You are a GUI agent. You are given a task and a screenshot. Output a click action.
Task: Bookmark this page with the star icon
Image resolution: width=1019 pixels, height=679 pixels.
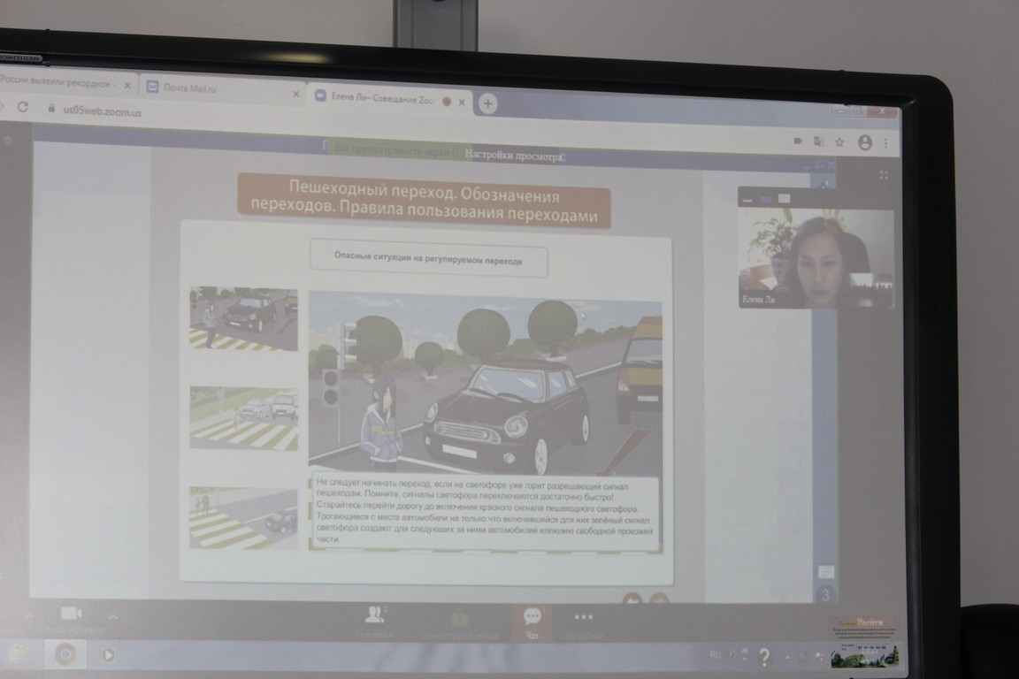click(839, 141)
